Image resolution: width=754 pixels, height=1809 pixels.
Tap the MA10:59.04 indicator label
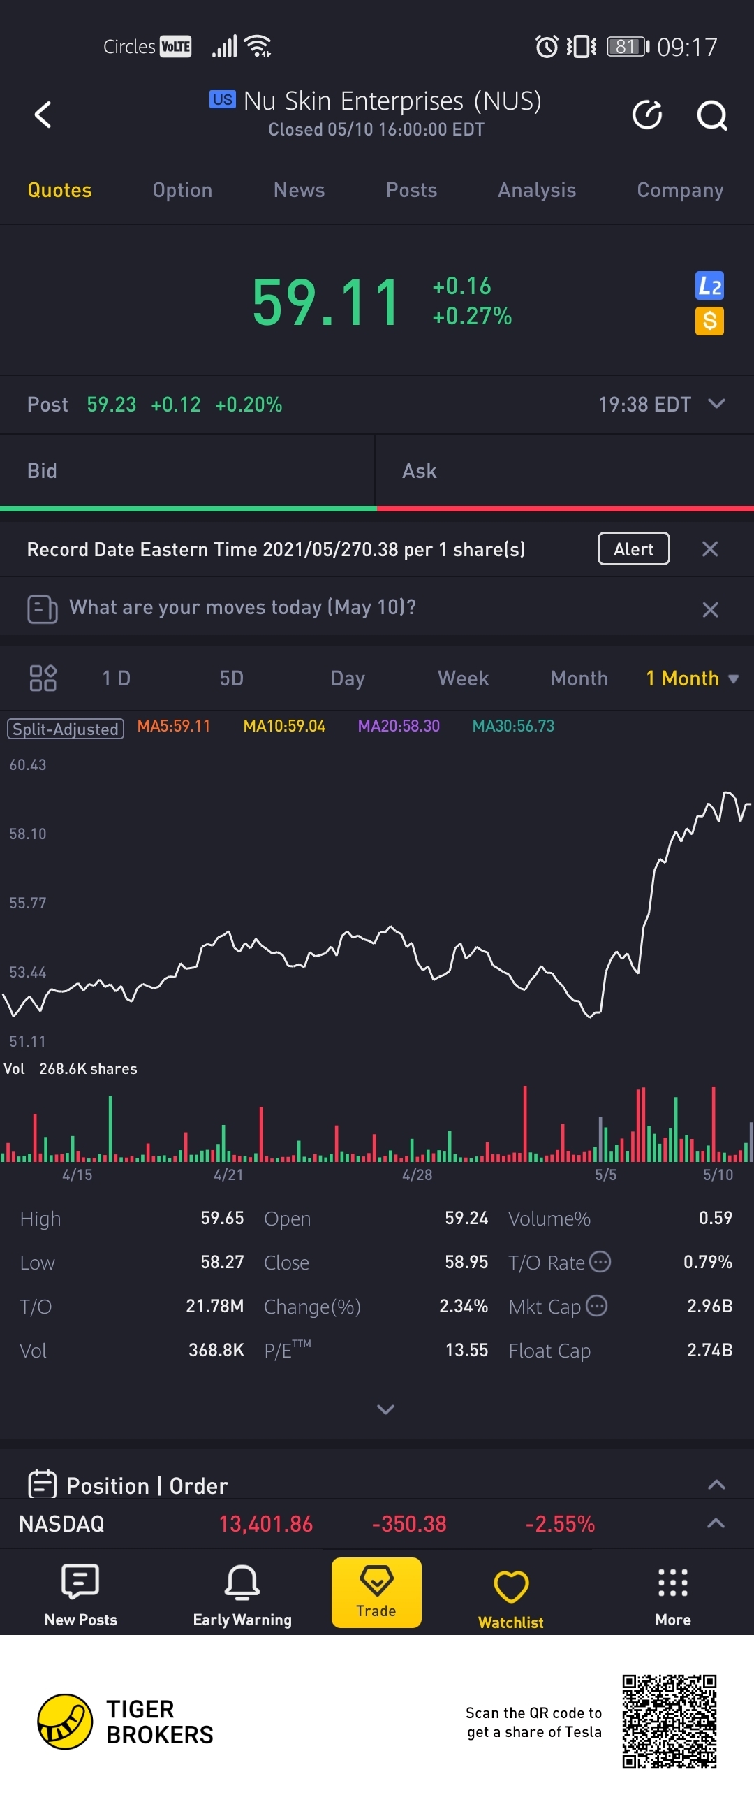pos(284,725)
